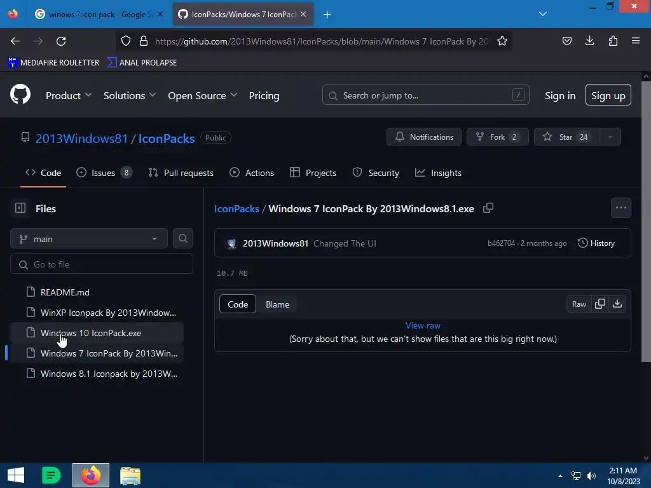The height and width of the screenshot is (488, 651).
Task: Open Windows 8.1 Iconpack file in tree
Action: coord(97,374)
